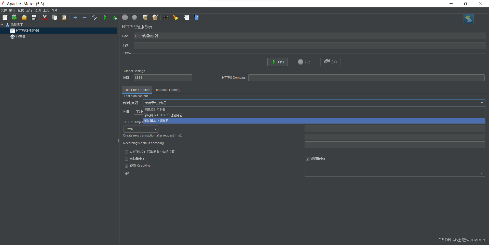489x245 pixels.
Task: Click the Stop test icon
Action: click(x=125, y=17)
